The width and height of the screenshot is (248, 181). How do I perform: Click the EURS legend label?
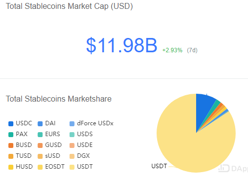52,134
